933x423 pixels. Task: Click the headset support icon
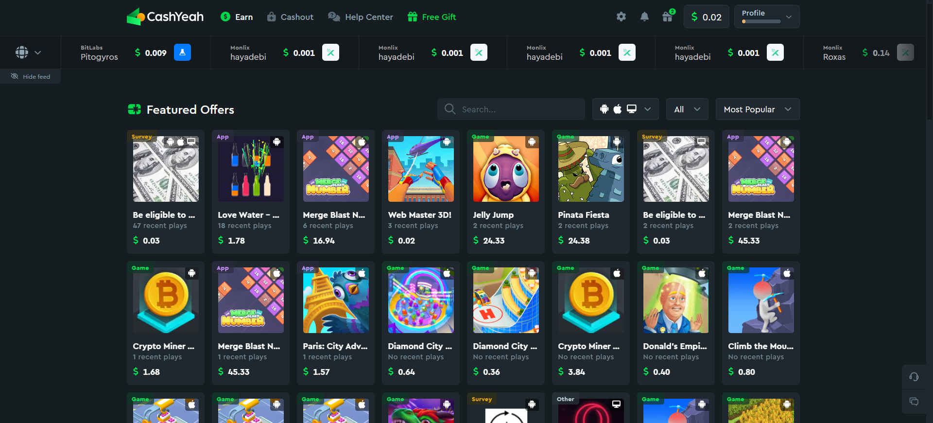click(x=914, y=377)
